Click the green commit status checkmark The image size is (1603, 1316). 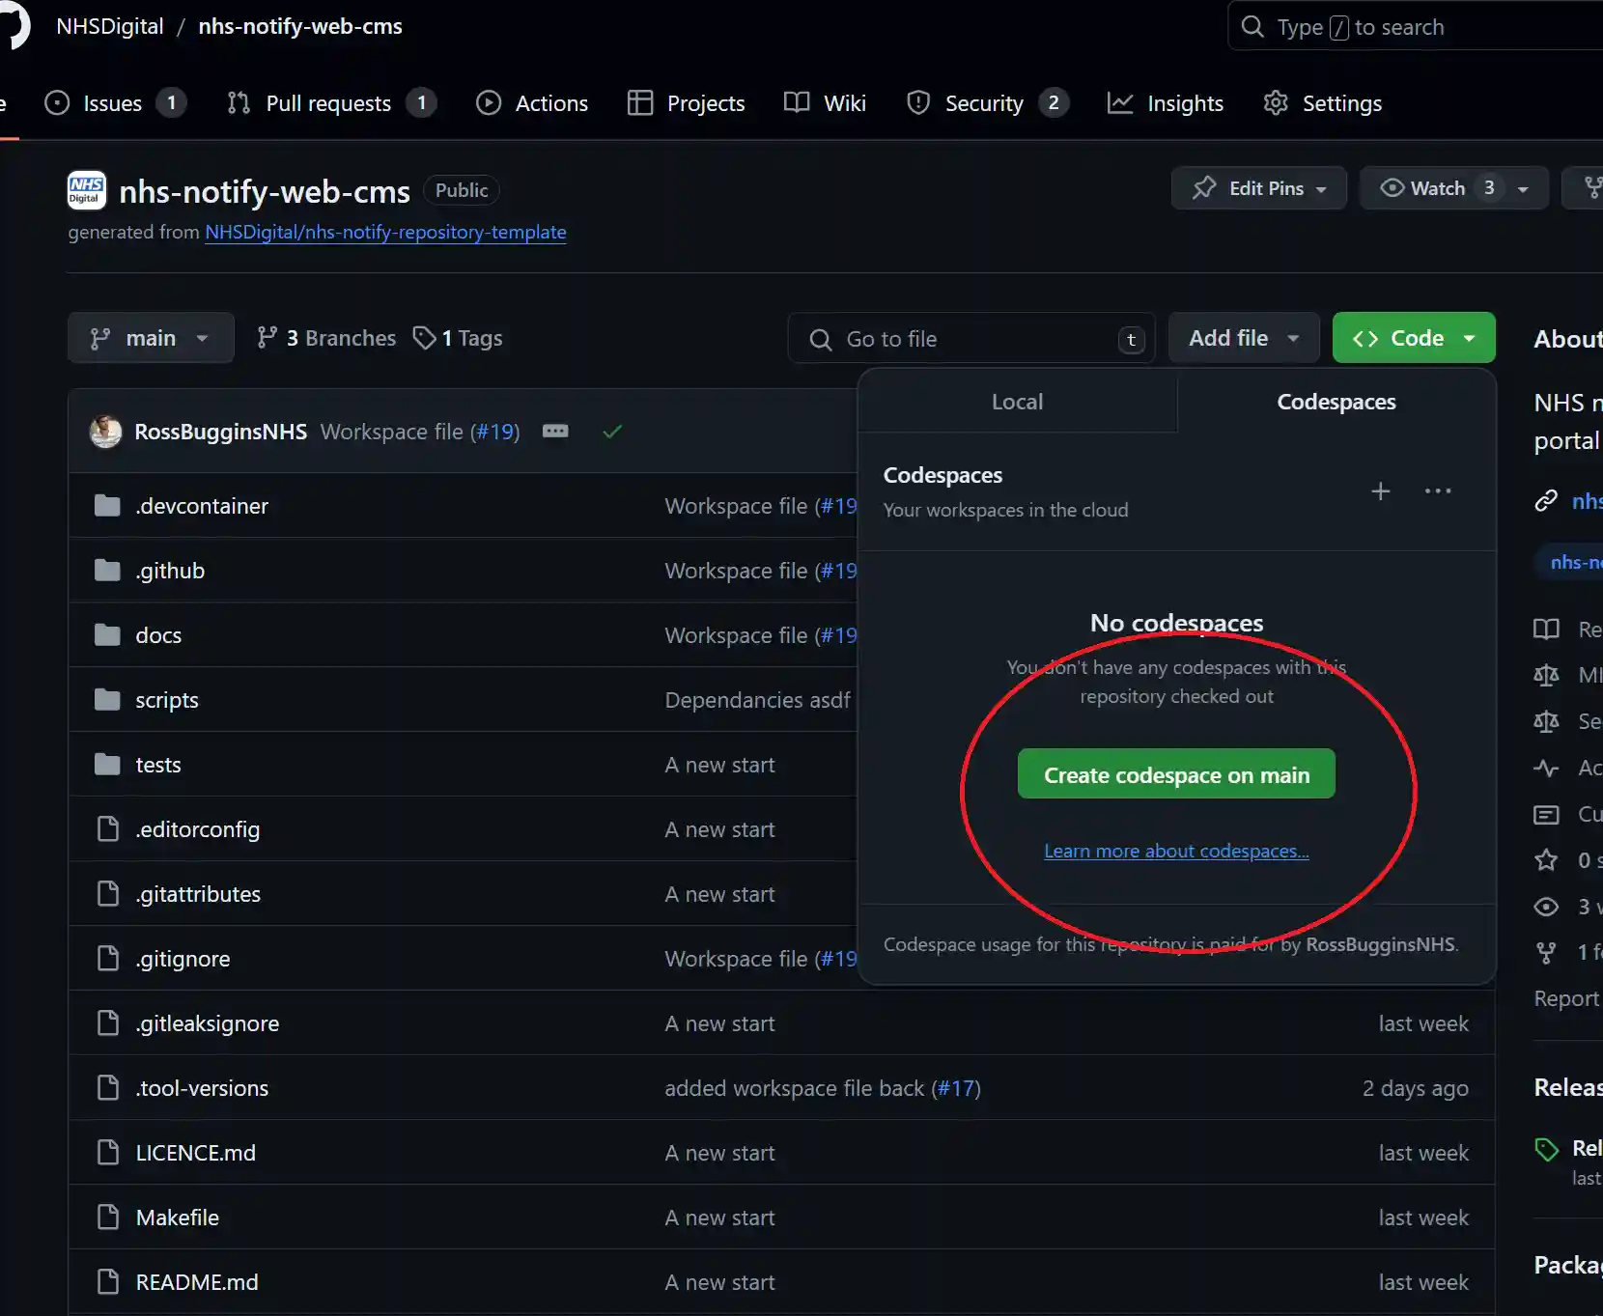tap(612, 432)
